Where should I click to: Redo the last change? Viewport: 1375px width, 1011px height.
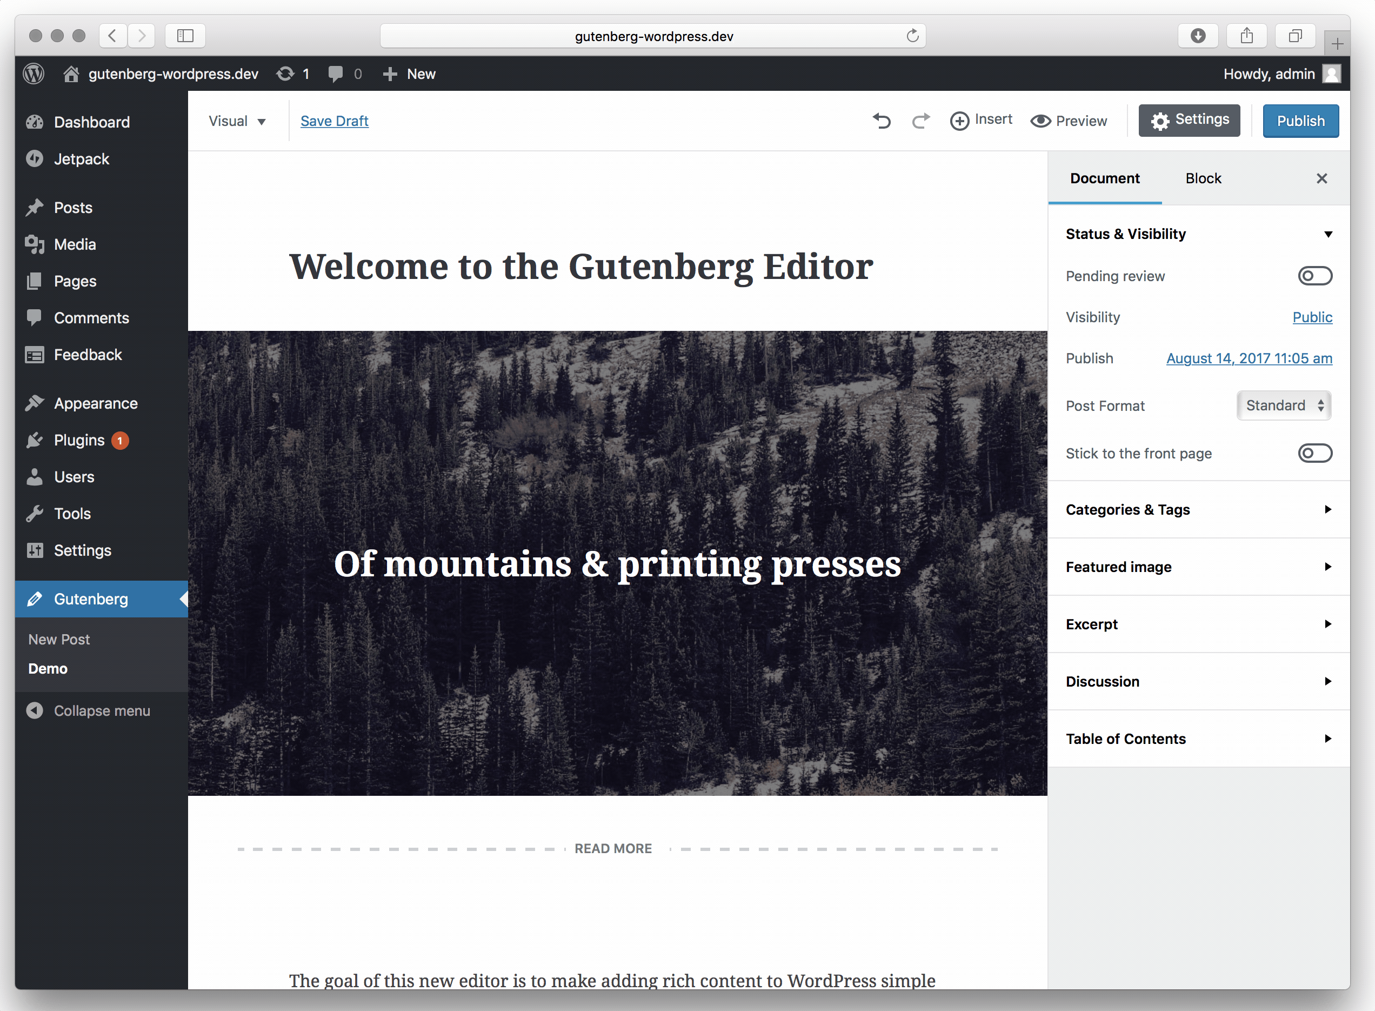click(x=921, y=121)
